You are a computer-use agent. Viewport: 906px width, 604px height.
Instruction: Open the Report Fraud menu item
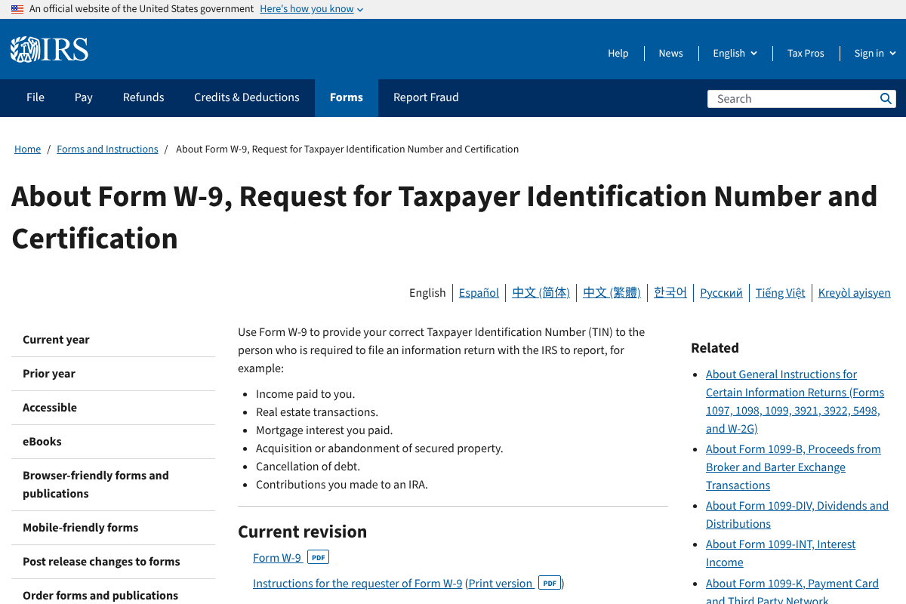coord(426,97)
